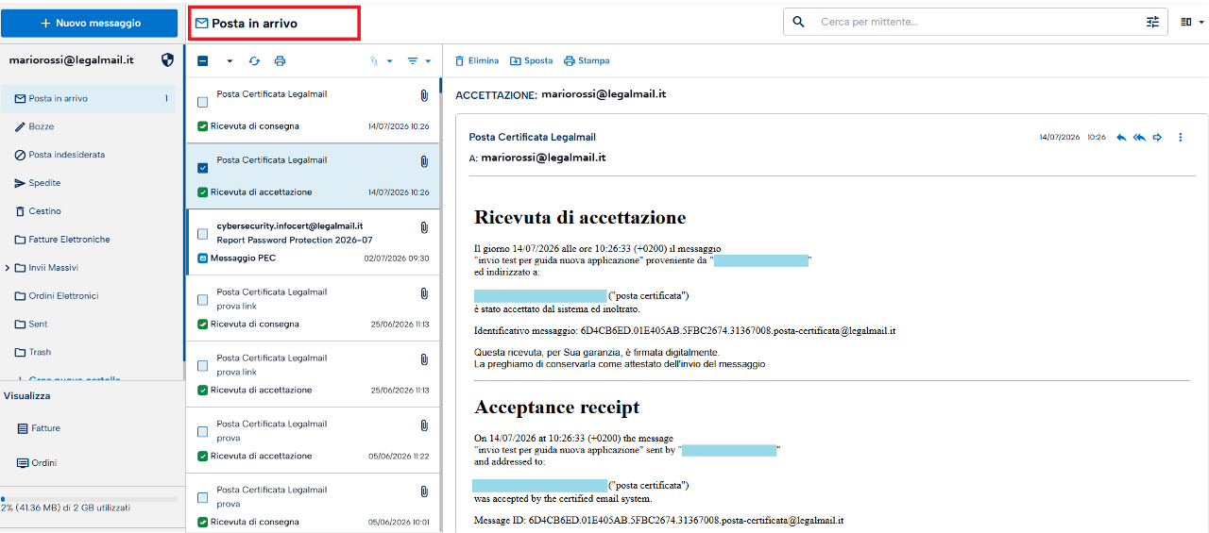Click the Nuovo messaggio button
The image size is (1209, 533).
pyautogui.click(x=89, y=23)
